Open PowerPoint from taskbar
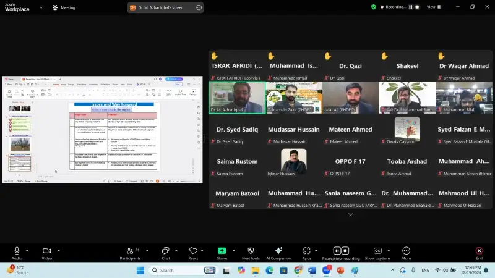Screen dimensions: 495x278 coord(340,271)
